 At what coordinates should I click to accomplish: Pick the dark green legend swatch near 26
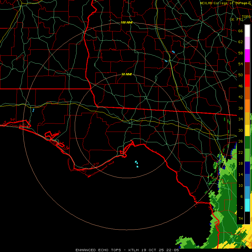(247, 143)
